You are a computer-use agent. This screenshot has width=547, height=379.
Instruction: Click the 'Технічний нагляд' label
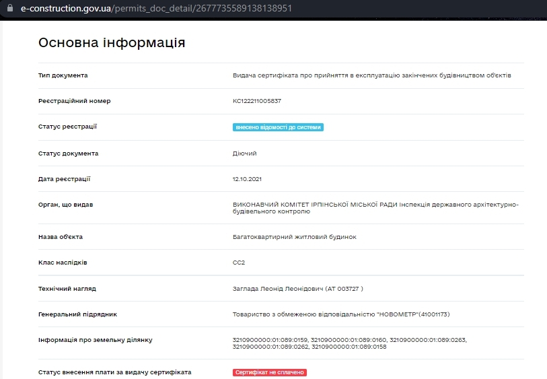(67, 289)
